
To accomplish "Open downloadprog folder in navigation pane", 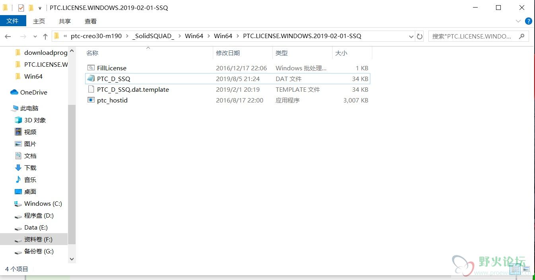I will (x=46, y=52).
